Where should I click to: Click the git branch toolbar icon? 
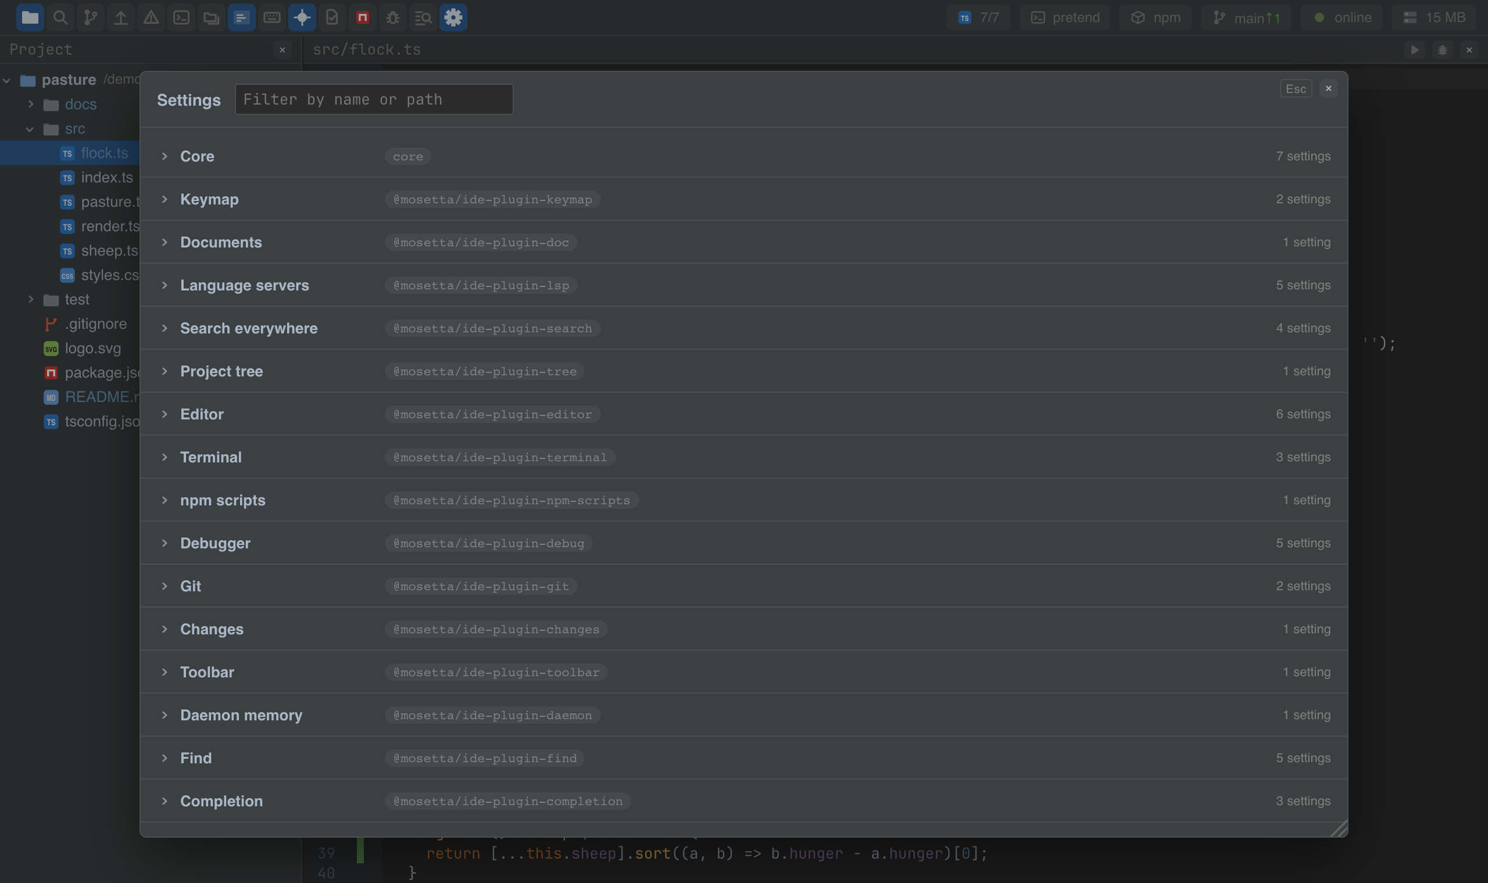(x=91, y=17)
